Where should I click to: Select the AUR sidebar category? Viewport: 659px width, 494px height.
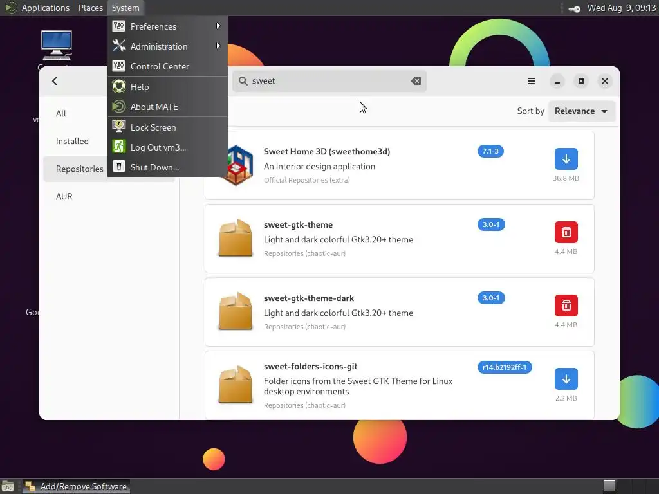[x=109, y=197]
